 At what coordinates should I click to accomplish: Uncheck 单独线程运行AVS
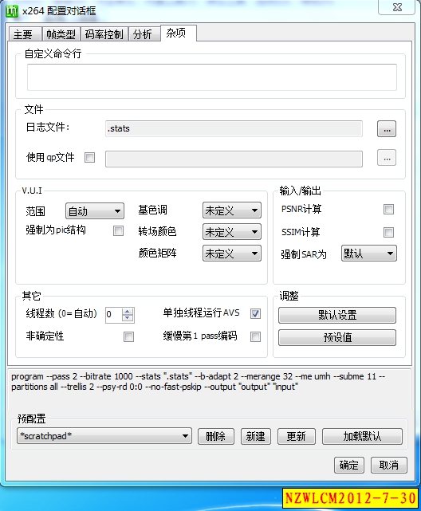pos(255,314)
